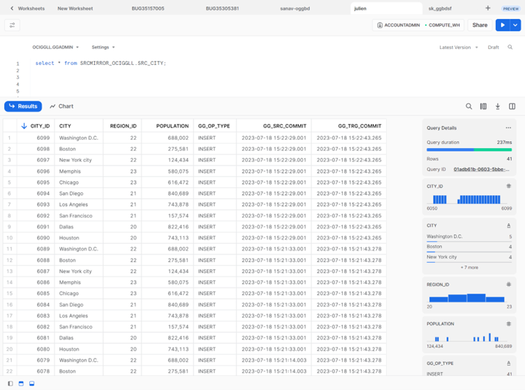The height and width of the screenshot is (390, 525).
Task: Expand the run options dropdown arrow
Action: (515, 25)
